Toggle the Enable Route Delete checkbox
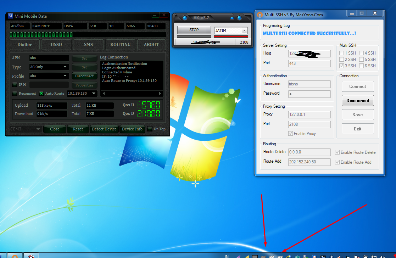The height and width of the screenshot is (258, 396). [337, 152]
